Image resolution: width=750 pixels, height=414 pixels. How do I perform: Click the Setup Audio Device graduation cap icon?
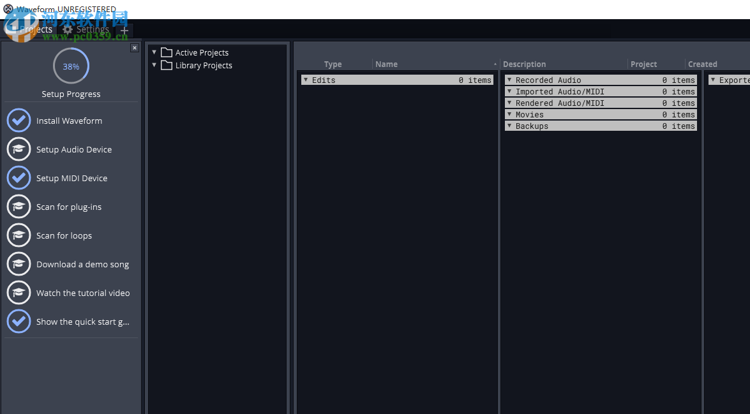click(19, 149)
